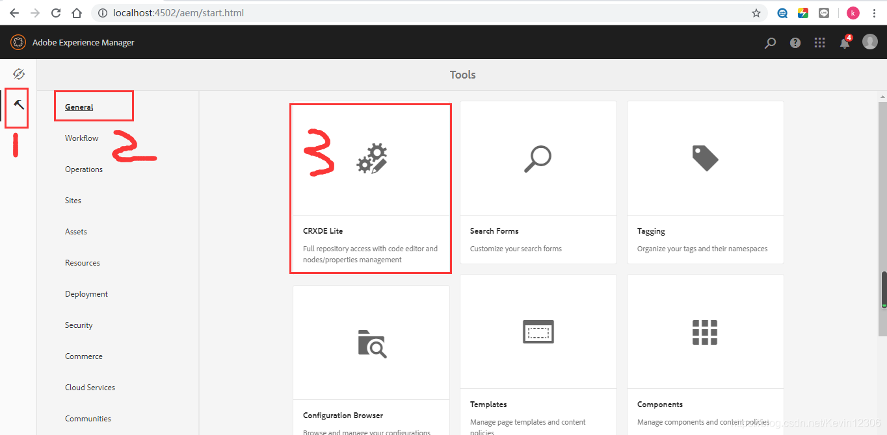Viewport: 887px width, 435px height.
Task: Click the Adobe Experience Manager logo
Action: pos(18,42)
